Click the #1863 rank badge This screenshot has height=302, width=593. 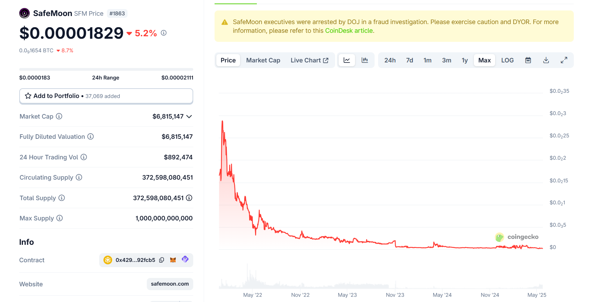pyautogui.click(x=117, y=13)
